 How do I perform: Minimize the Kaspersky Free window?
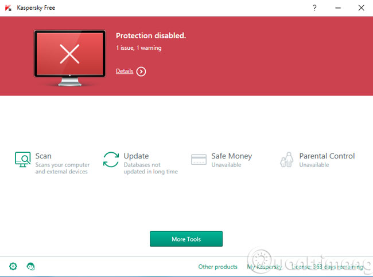tap(338, 8)
